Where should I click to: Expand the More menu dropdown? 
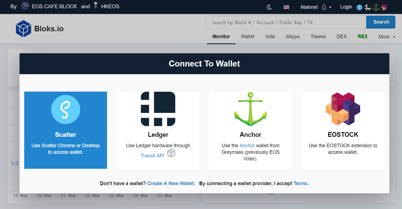click(387, 37)
